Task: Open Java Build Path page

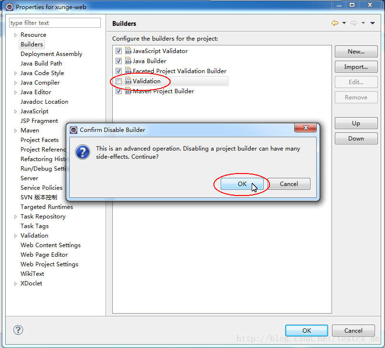Action: (41, 64)
